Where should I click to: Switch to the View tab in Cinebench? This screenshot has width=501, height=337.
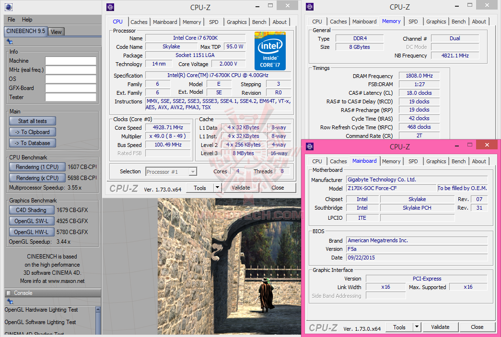pyautogui.click(x=56, y=32)
